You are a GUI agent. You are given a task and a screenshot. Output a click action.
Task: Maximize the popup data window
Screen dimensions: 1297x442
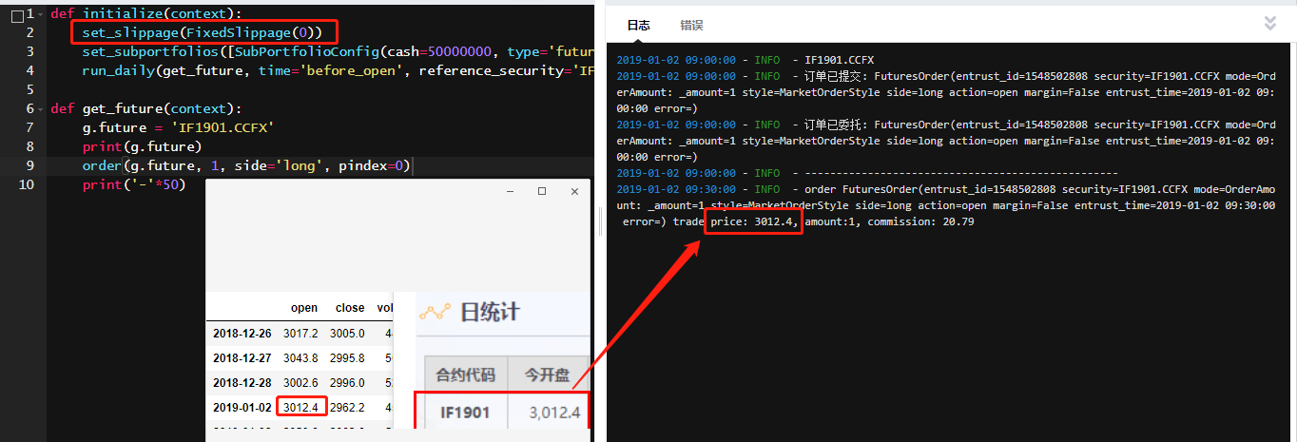(542, 191)
